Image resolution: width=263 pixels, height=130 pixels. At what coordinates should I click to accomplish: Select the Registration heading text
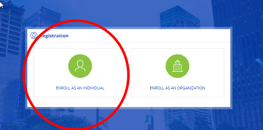click(x=54, y=36)
